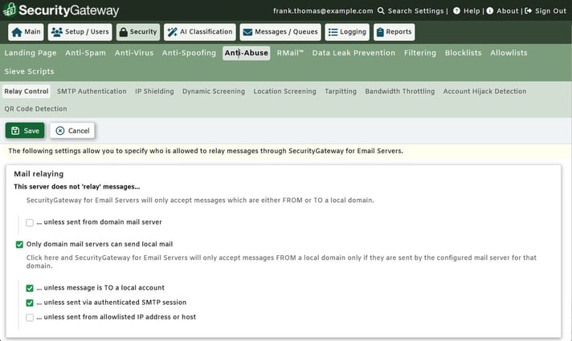Viewport: 572px width, 341px height.
Task: Open Data Leak Prevention section
Action: click(x=353, y=53)
